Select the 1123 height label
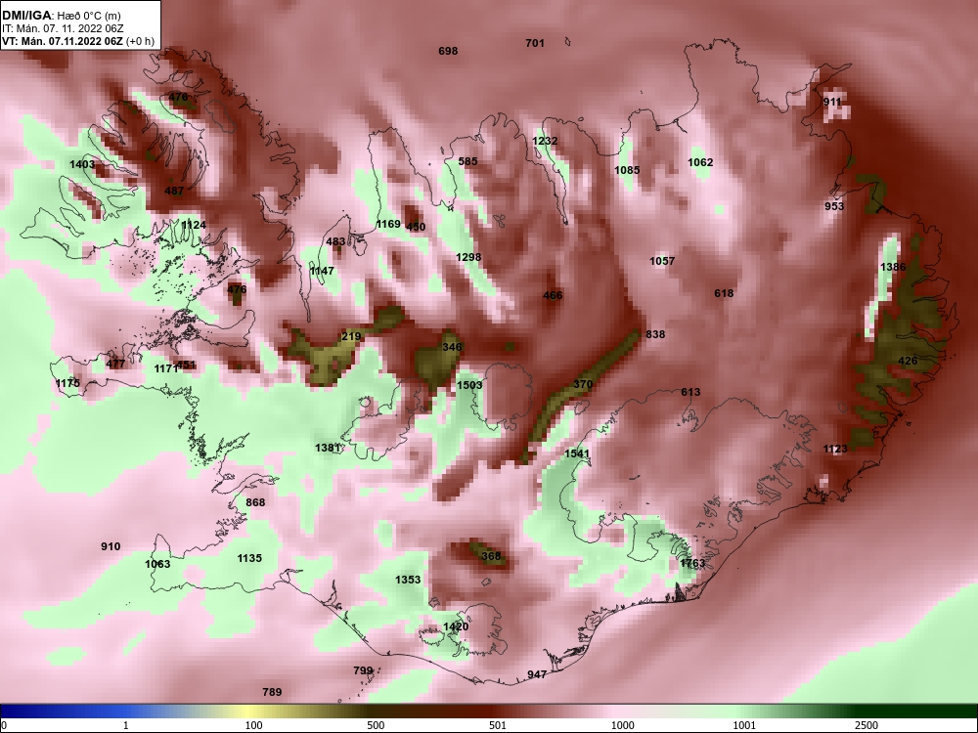 tap(835, 449)
